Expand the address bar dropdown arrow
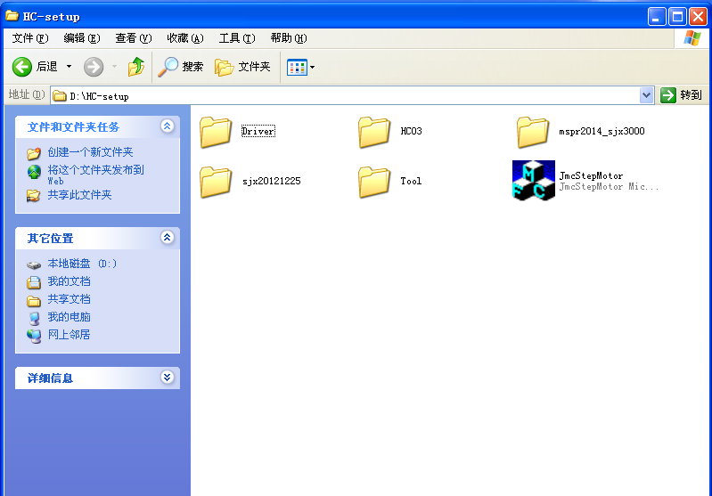Viewport: 712px width, 496px height. click(x=647, y=95)
